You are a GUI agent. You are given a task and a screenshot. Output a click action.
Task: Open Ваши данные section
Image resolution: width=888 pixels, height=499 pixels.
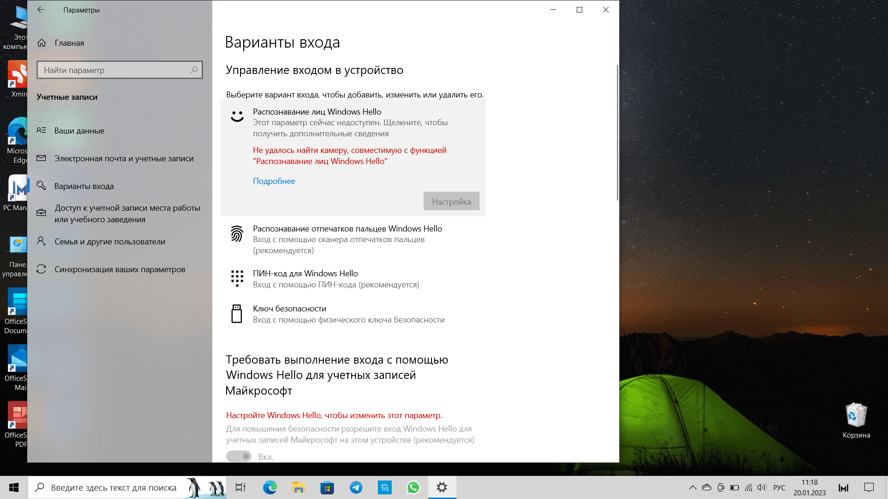[x=79, y=131]
